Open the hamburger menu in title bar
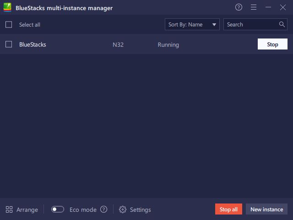The width and height of the screenshot is (293, 220). (253, 7)
